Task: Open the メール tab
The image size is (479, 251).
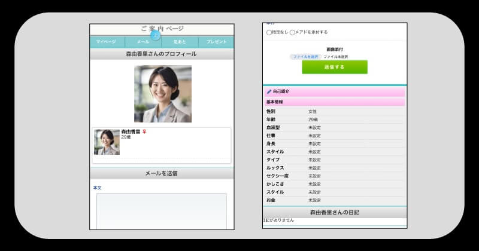Action: pyautogui.click(x=143, y=42)
